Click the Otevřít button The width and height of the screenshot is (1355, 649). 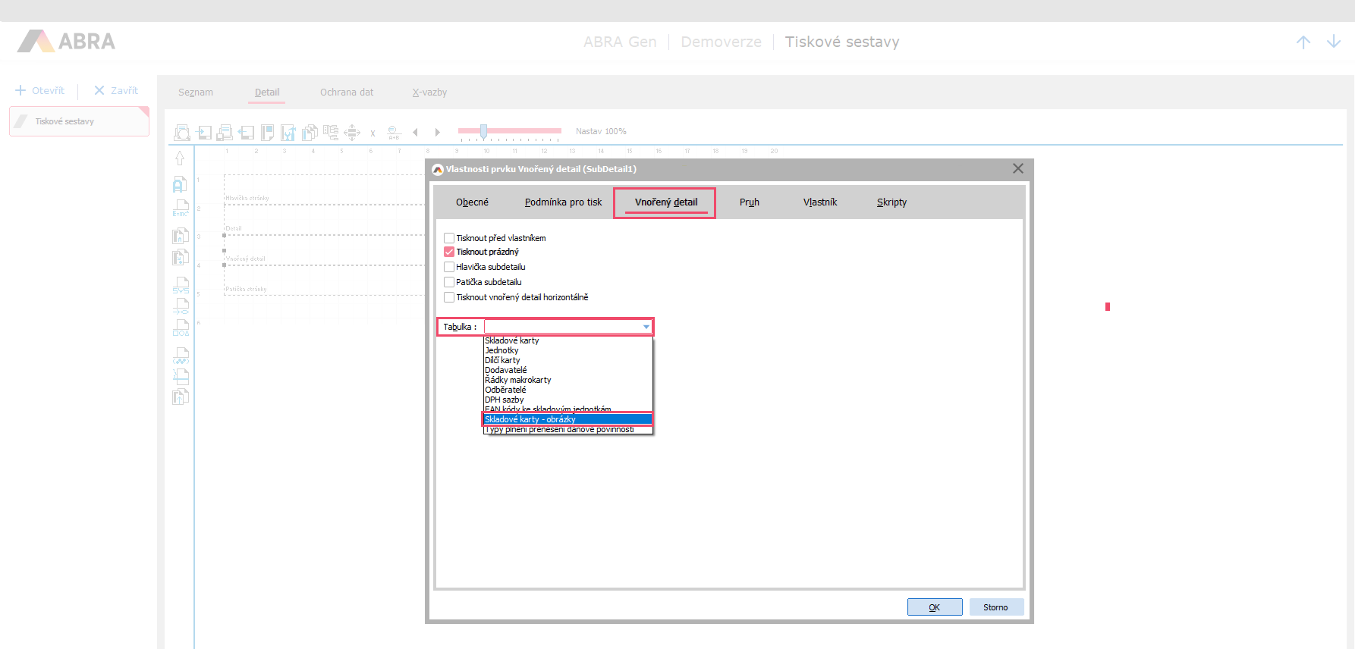[40, 90]
